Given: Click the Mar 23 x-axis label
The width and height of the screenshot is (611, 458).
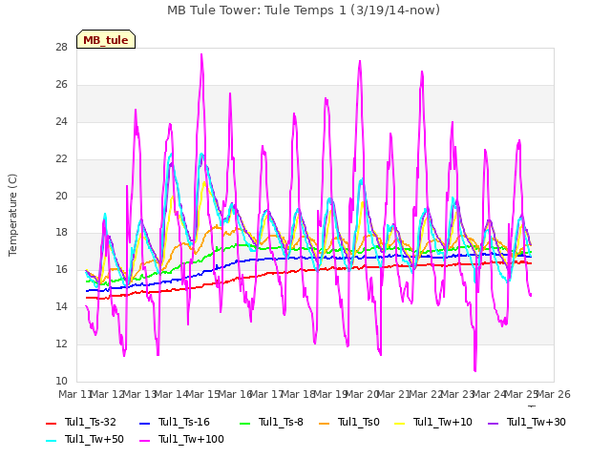Looking at the screenshot, I should pos(457,394).
